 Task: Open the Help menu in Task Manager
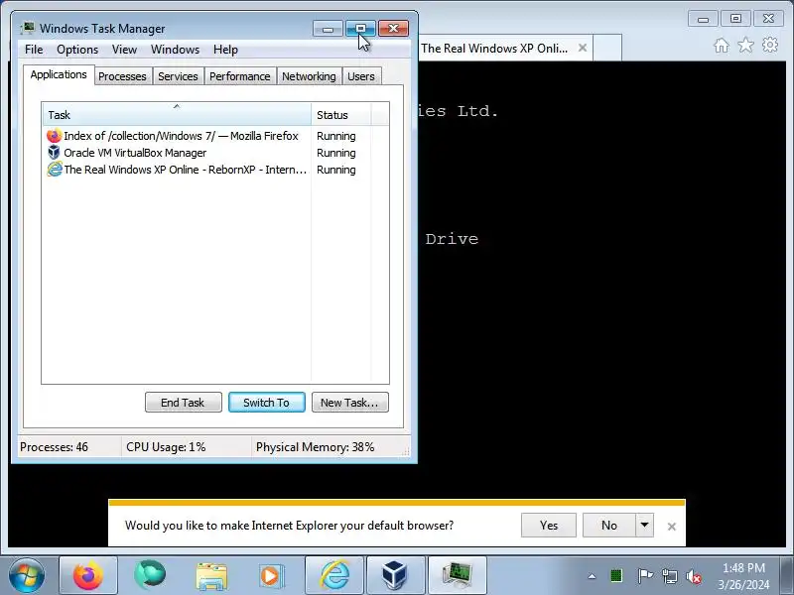(x=225, y=50)
